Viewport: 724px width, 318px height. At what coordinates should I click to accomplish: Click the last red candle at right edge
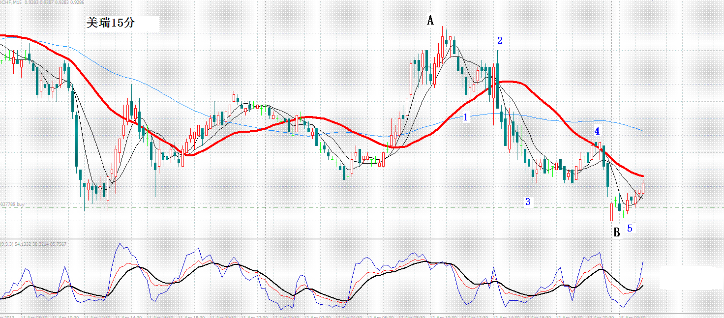(x=643, y=187)
